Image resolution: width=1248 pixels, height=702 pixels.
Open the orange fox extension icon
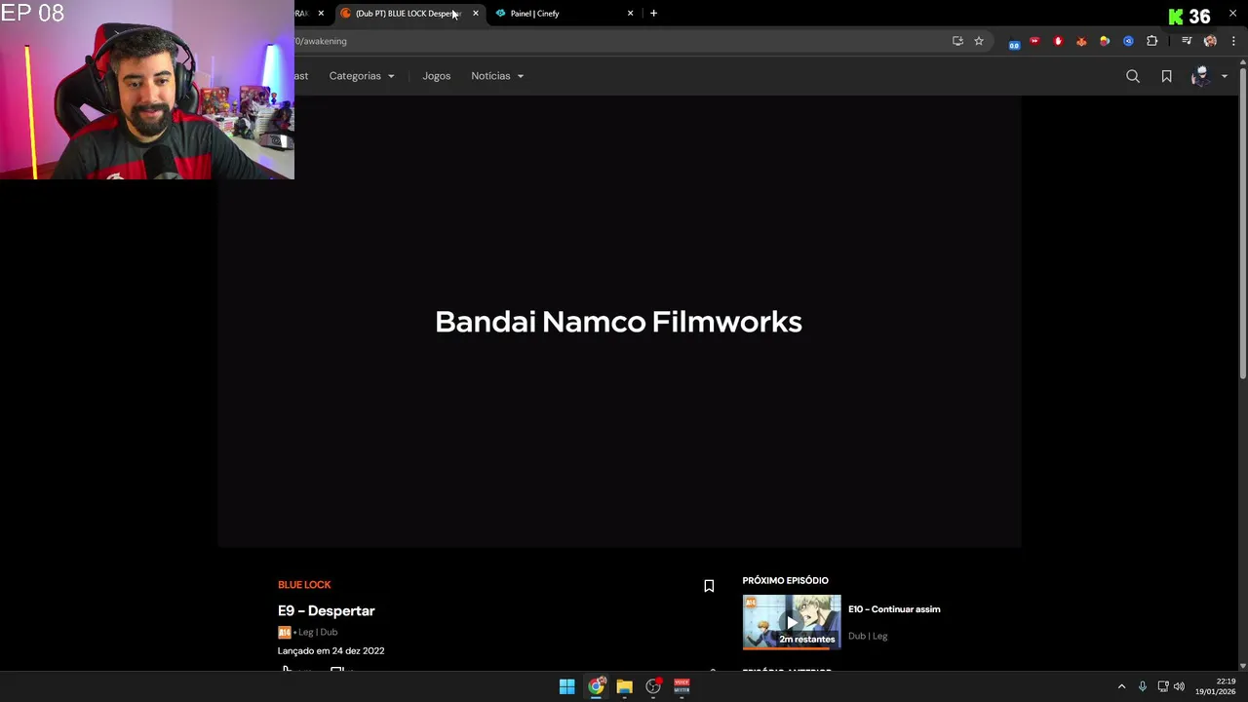click(1081, 41)
